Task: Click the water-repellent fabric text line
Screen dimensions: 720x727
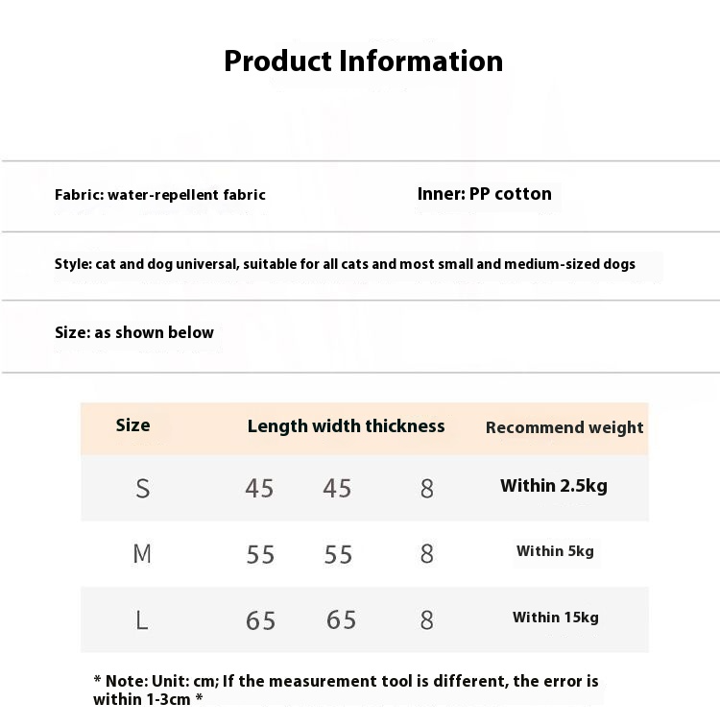Action: pos(160,195)
